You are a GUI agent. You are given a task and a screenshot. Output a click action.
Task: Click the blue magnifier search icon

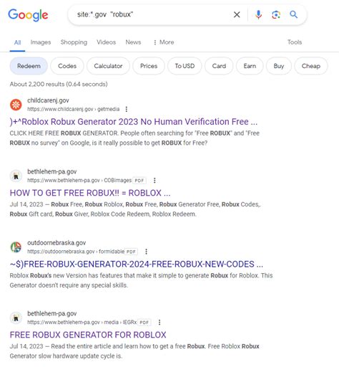[293, 14]
